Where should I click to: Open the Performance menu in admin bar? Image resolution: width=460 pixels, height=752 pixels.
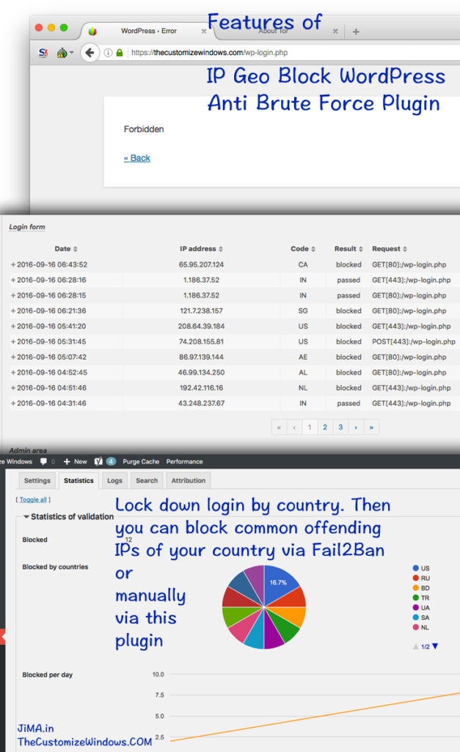(184, 461)
